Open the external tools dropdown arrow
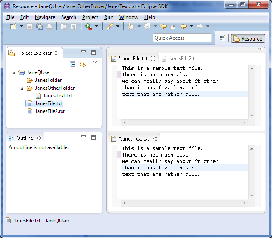 (97, 26)
